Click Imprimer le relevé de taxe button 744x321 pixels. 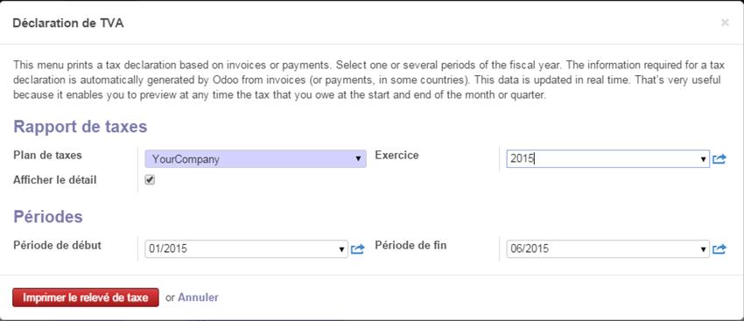[86, 297]
